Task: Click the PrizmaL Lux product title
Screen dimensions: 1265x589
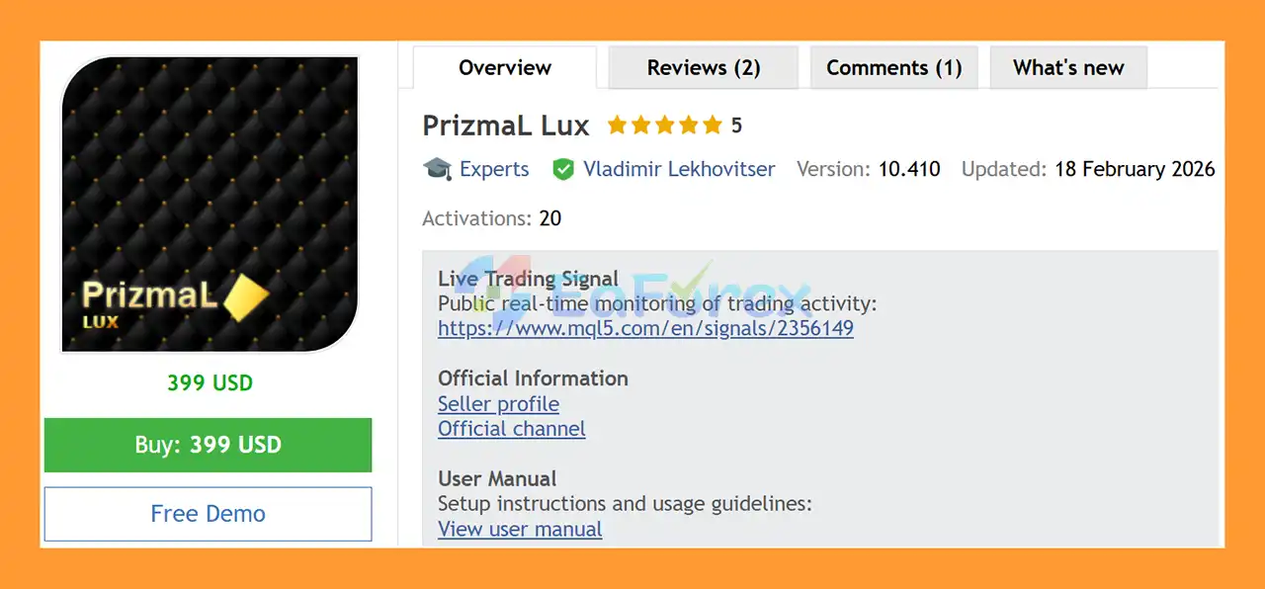Action: 505,126
